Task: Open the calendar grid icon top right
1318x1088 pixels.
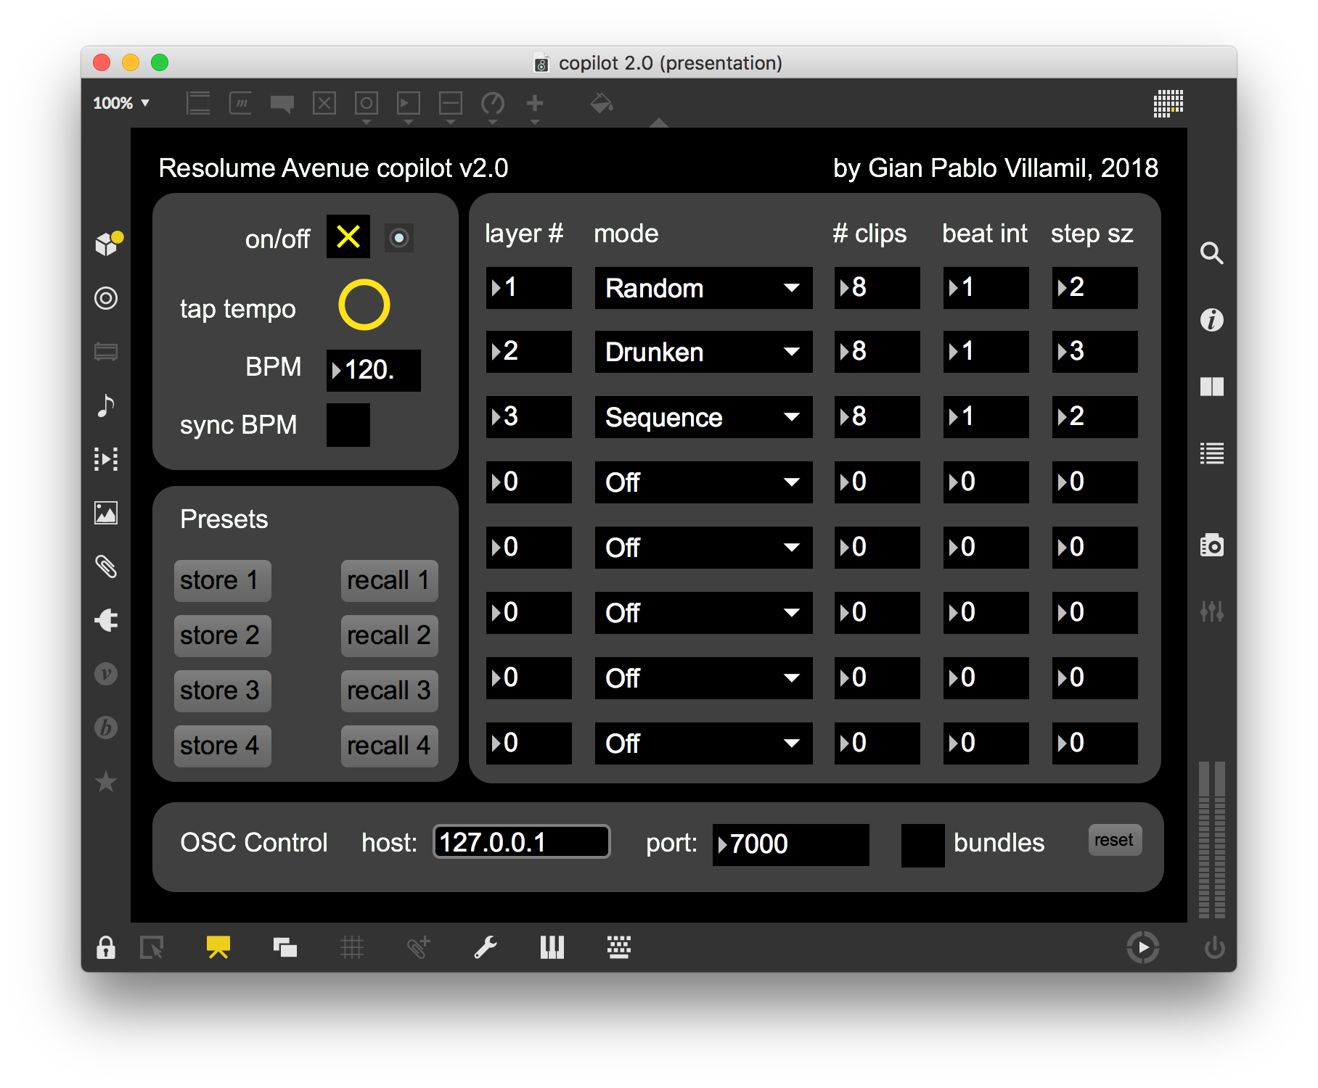Action: click(x=1168, y=103)
